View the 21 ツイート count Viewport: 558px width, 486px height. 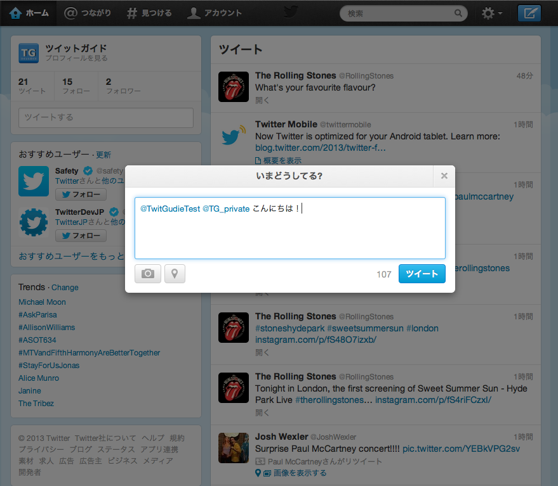click(32, 86)
